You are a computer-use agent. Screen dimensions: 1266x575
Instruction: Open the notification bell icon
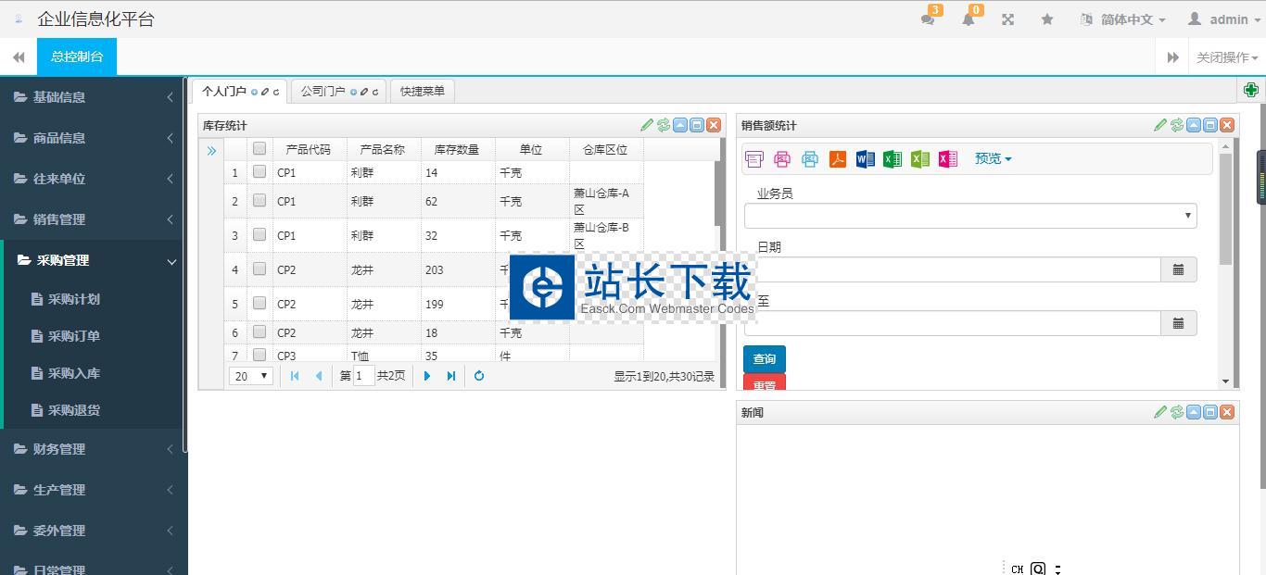tap(968, 19)
